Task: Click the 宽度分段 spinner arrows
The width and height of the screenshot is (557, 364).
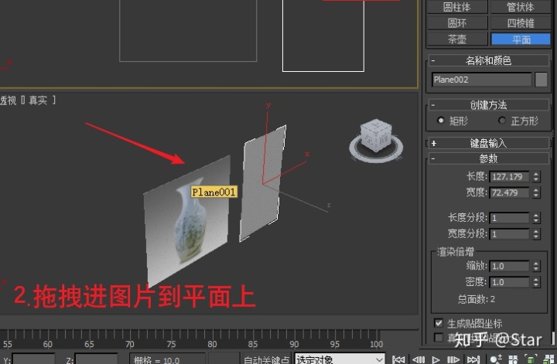Action: click(x=536, y=234)
